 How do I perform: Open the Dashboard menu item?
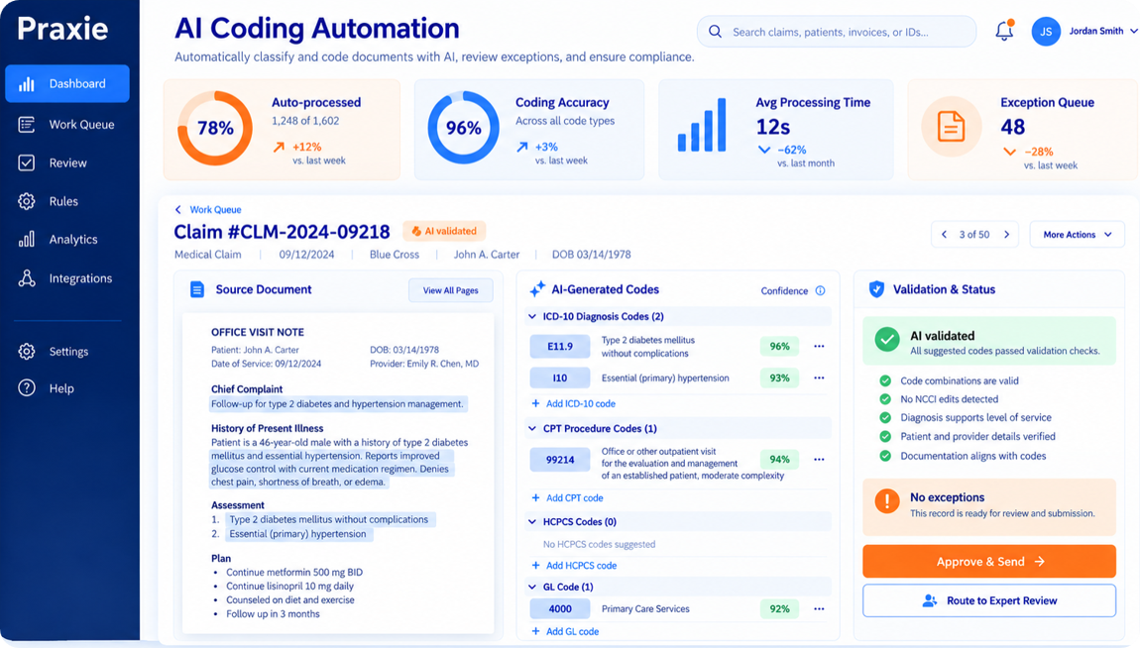coord(66,83)
